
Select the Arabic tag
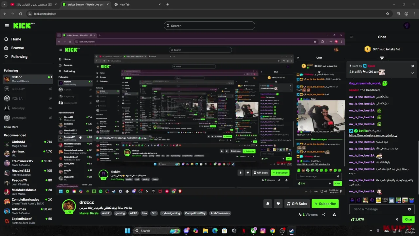coord(106,213)
